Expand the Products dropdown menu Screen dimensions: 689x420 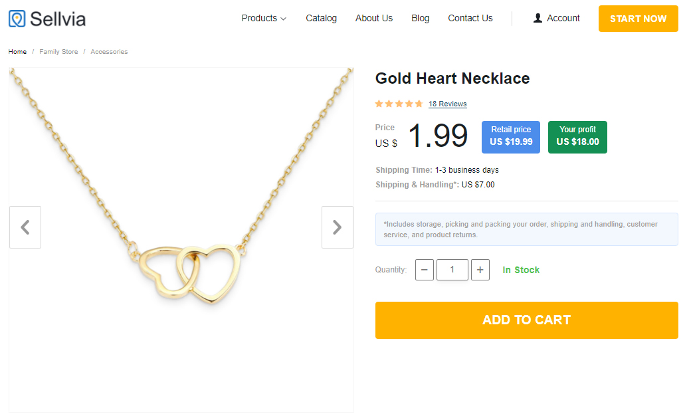264,19
